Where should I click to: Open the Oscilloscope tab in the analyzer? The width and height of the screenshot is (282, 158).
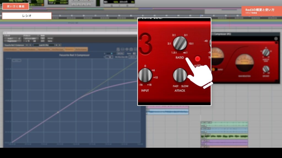point(57,49)
